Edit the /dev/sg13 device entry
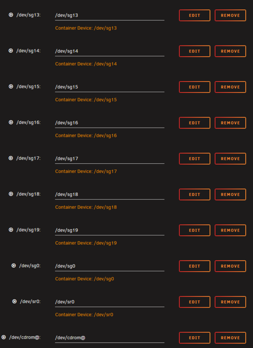This screenshot has height=348, width=253. (195, 15)
